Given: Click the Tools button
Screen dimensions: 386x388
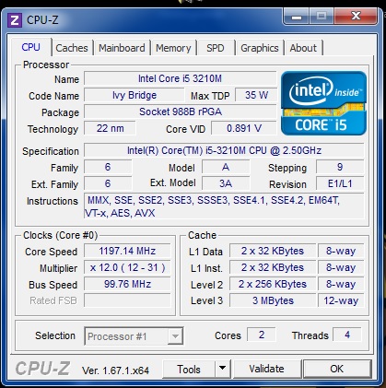Looking at the screenshot, I should click(189, 369).
